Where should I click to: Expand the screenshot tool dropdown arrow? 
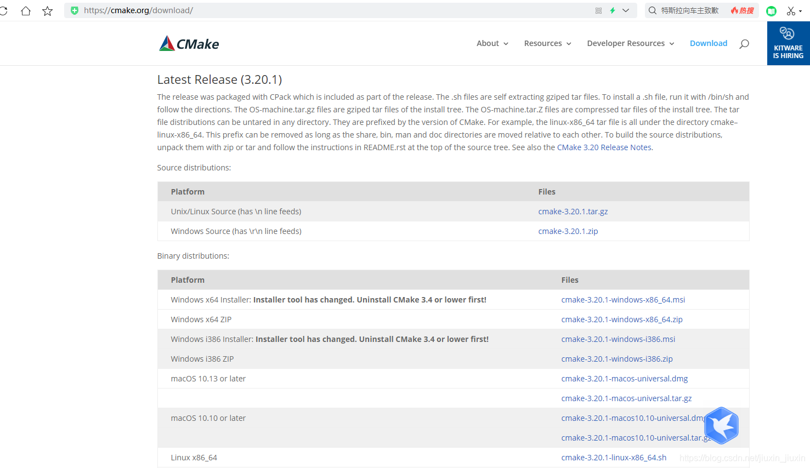(801, 12)
